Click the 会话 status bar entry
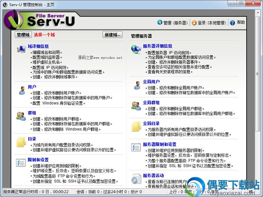Viewport: 263px width, 197px height. [x=109, y=192]
